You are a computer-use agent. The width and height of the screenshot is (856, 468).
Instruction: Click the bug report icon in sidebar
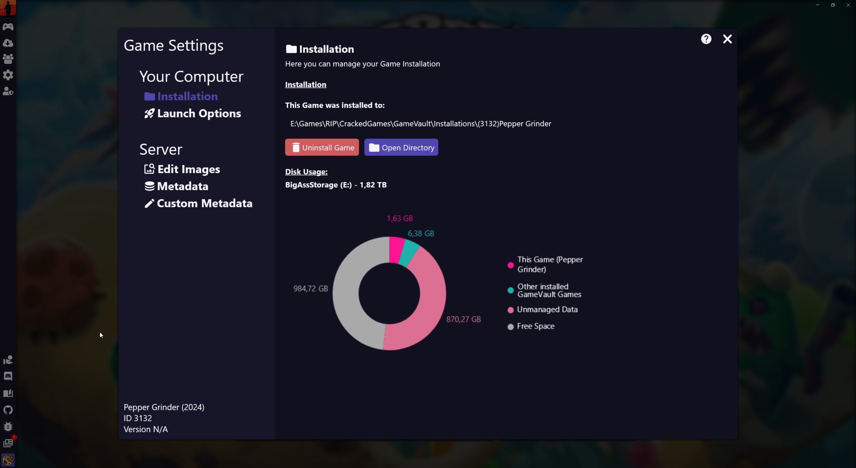8,427
